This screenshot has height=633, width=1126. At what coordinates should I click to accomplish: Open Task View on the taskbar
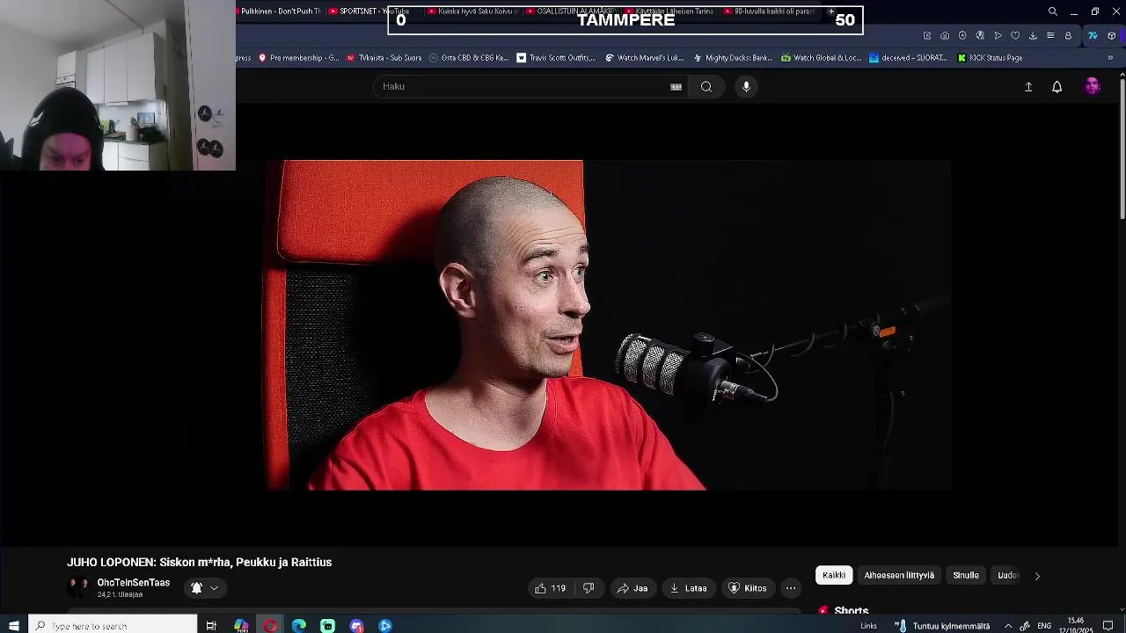(211, 625)
